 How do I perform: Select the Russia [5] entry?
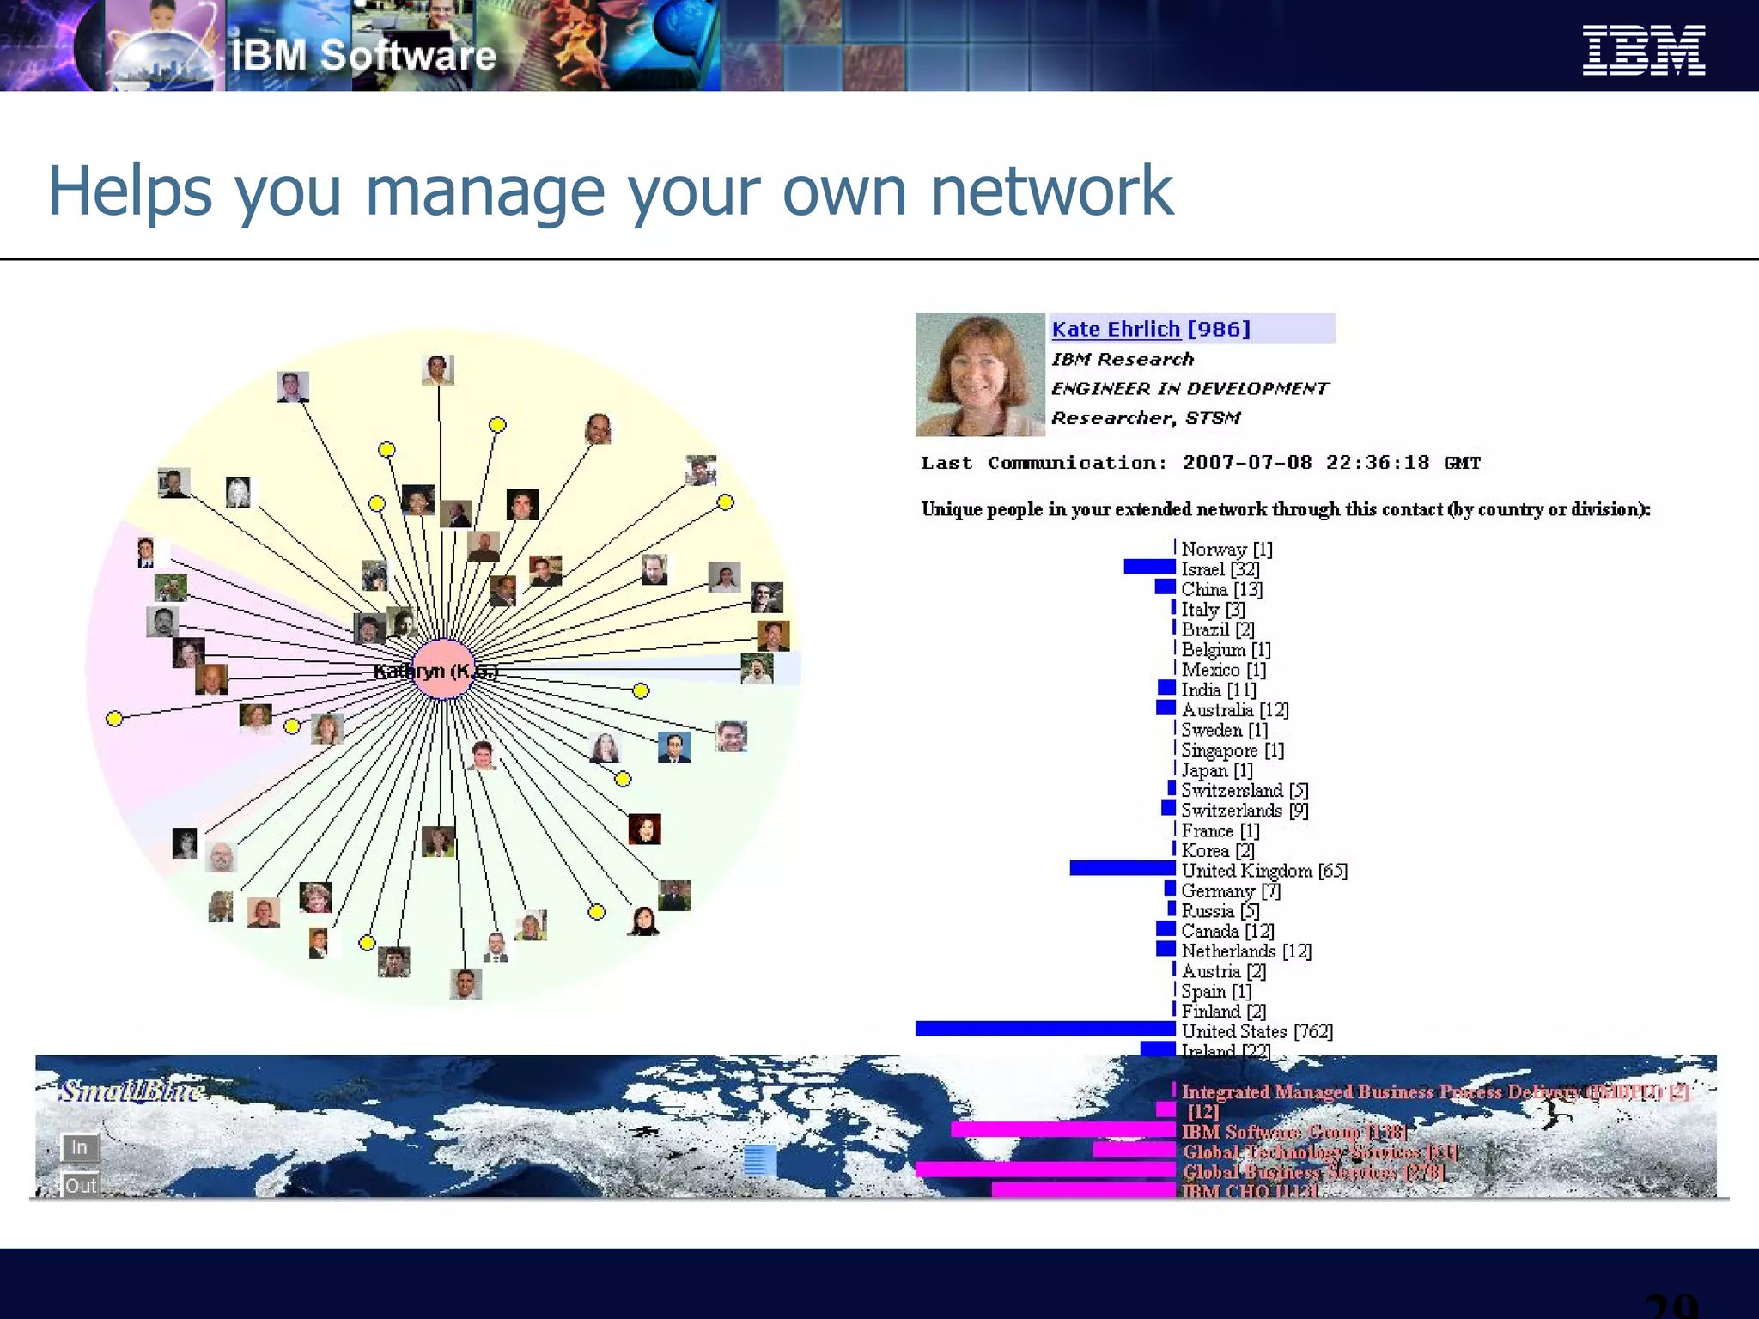(x=1220, y=911)
